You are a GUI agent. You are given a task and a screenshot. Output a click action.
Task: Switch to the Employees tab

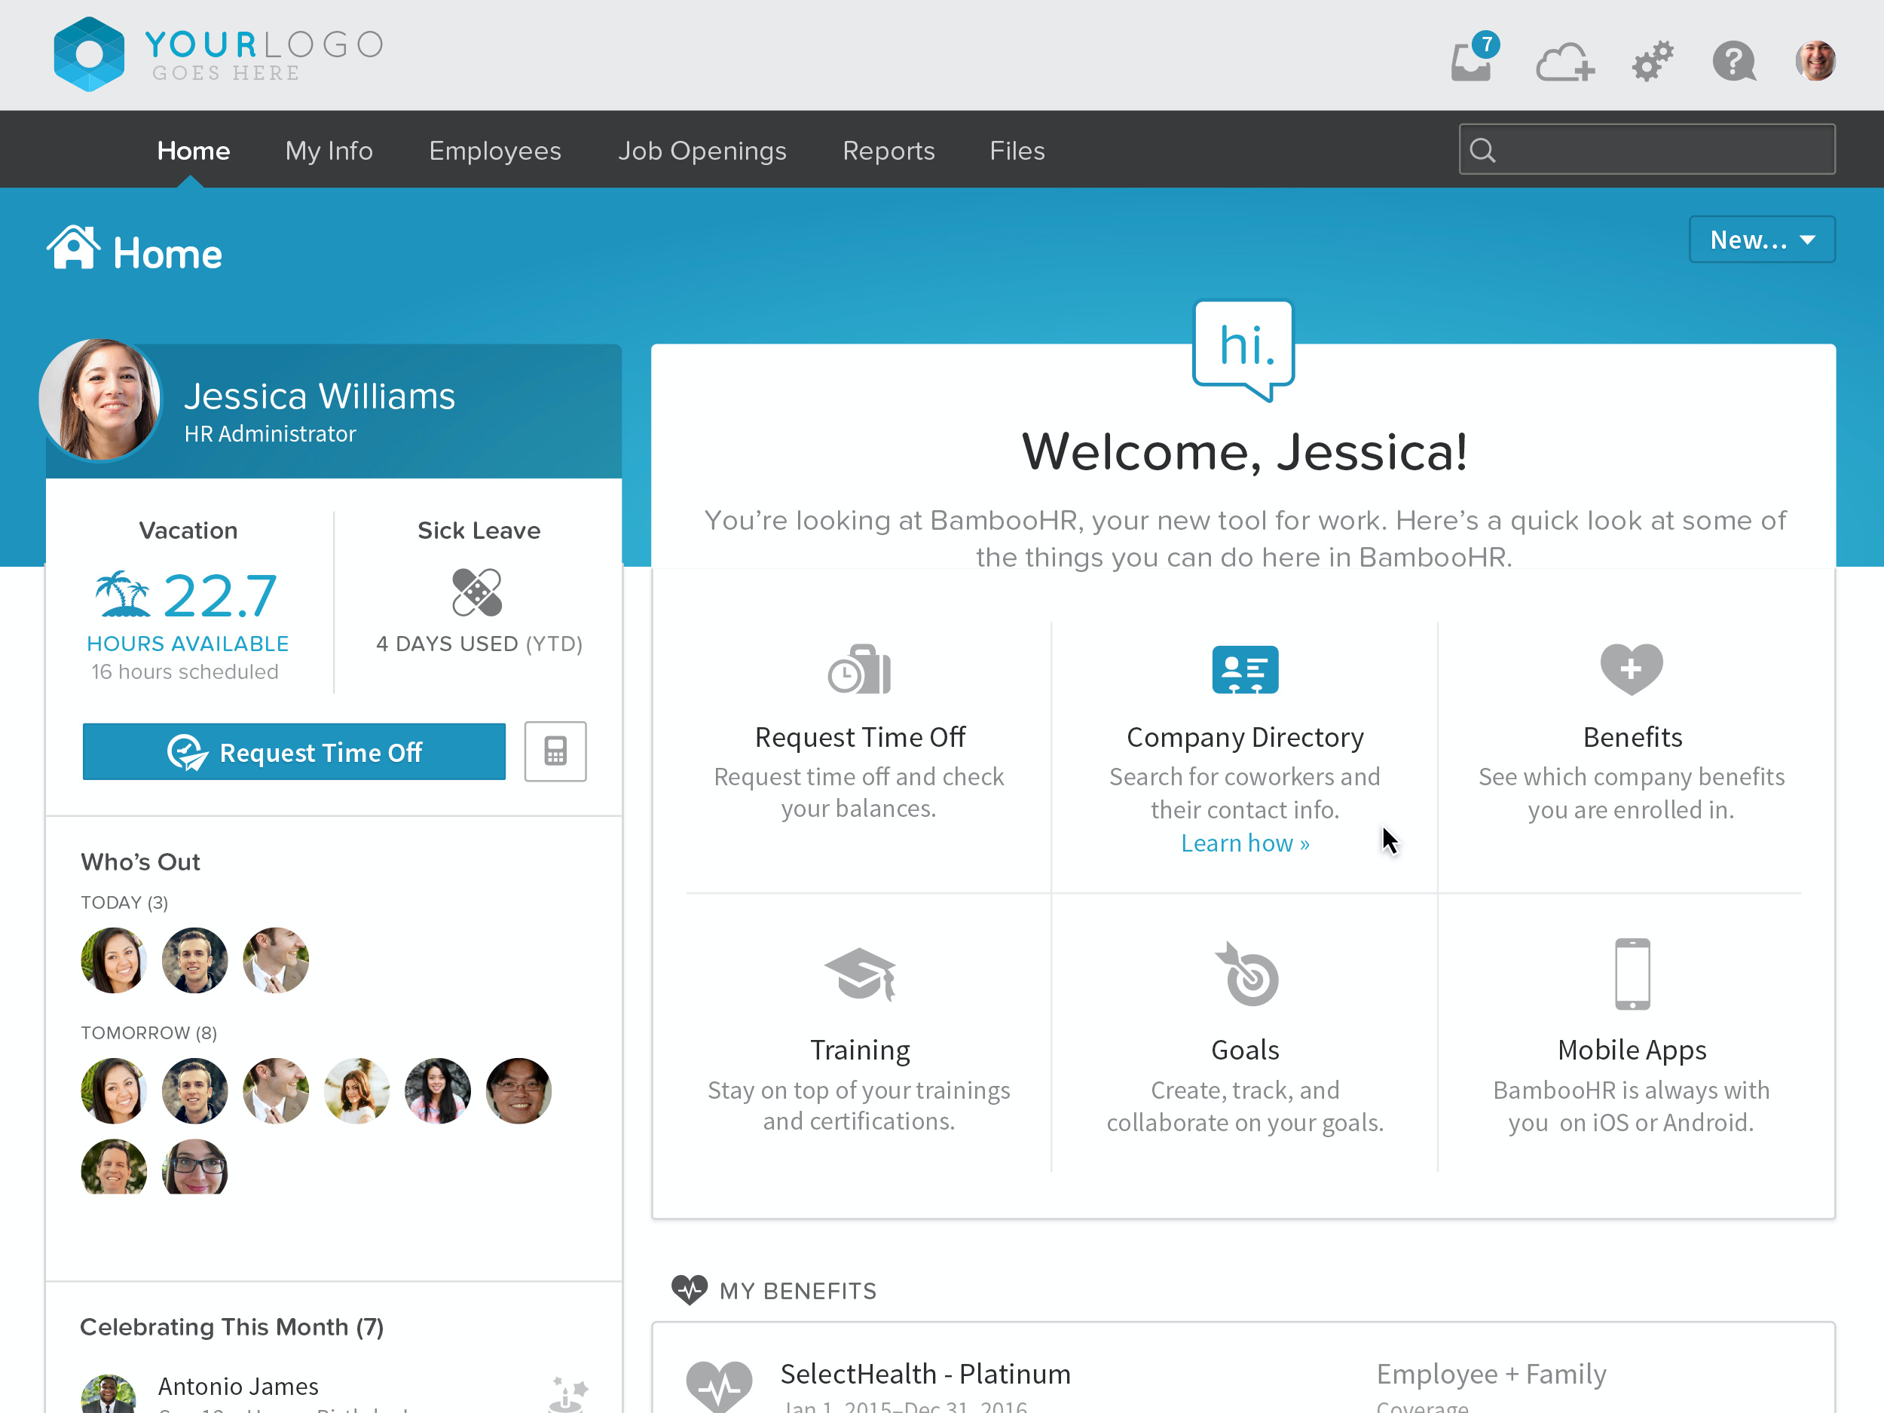(495, 151)
